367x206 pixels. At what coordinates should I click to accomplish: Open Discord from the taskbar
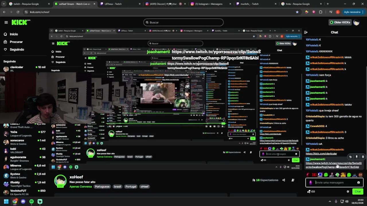click(23, 201)
